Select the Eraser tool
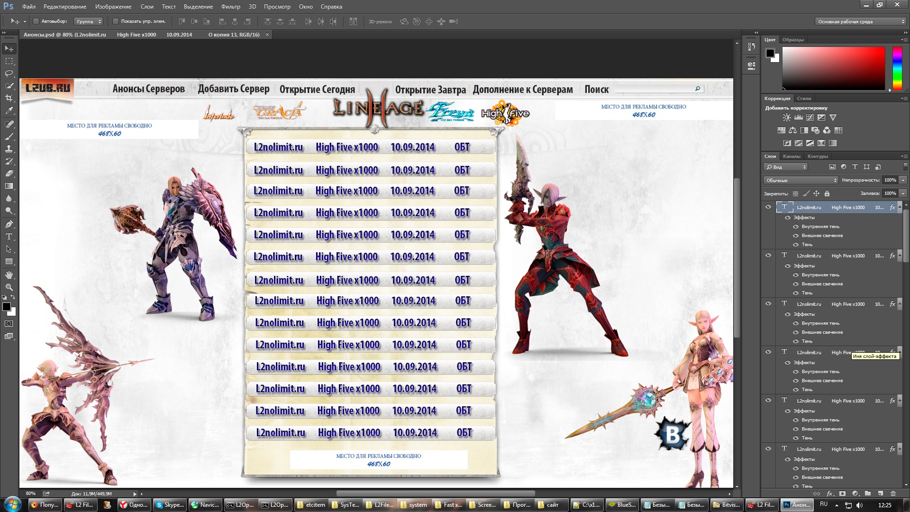The width and height of the screenshot is (910, 512). tap(9, 174)
